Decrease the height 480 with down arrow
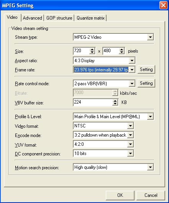169x203 pixels. (121, 53)
